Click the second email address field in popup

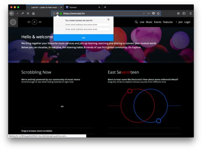tap(88, 29)
